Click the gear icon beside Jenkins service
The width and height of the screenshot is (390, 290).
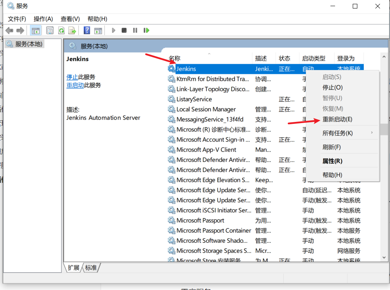coord(171,68)
